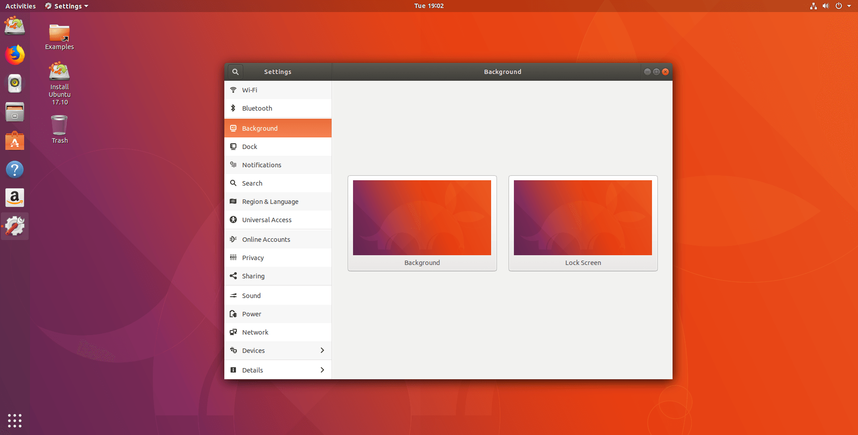
Task: Click volume speaker icon in top bar
Action: pyautogui.click(x=825, y=6)
